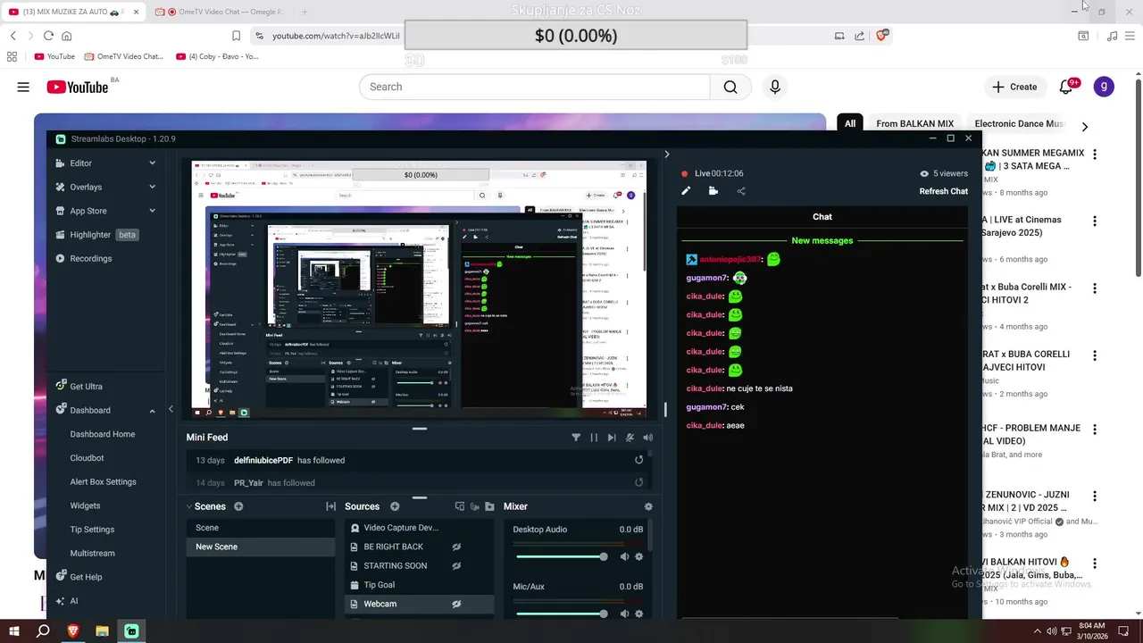Click the Sources audio sources icon

point(475,506)
